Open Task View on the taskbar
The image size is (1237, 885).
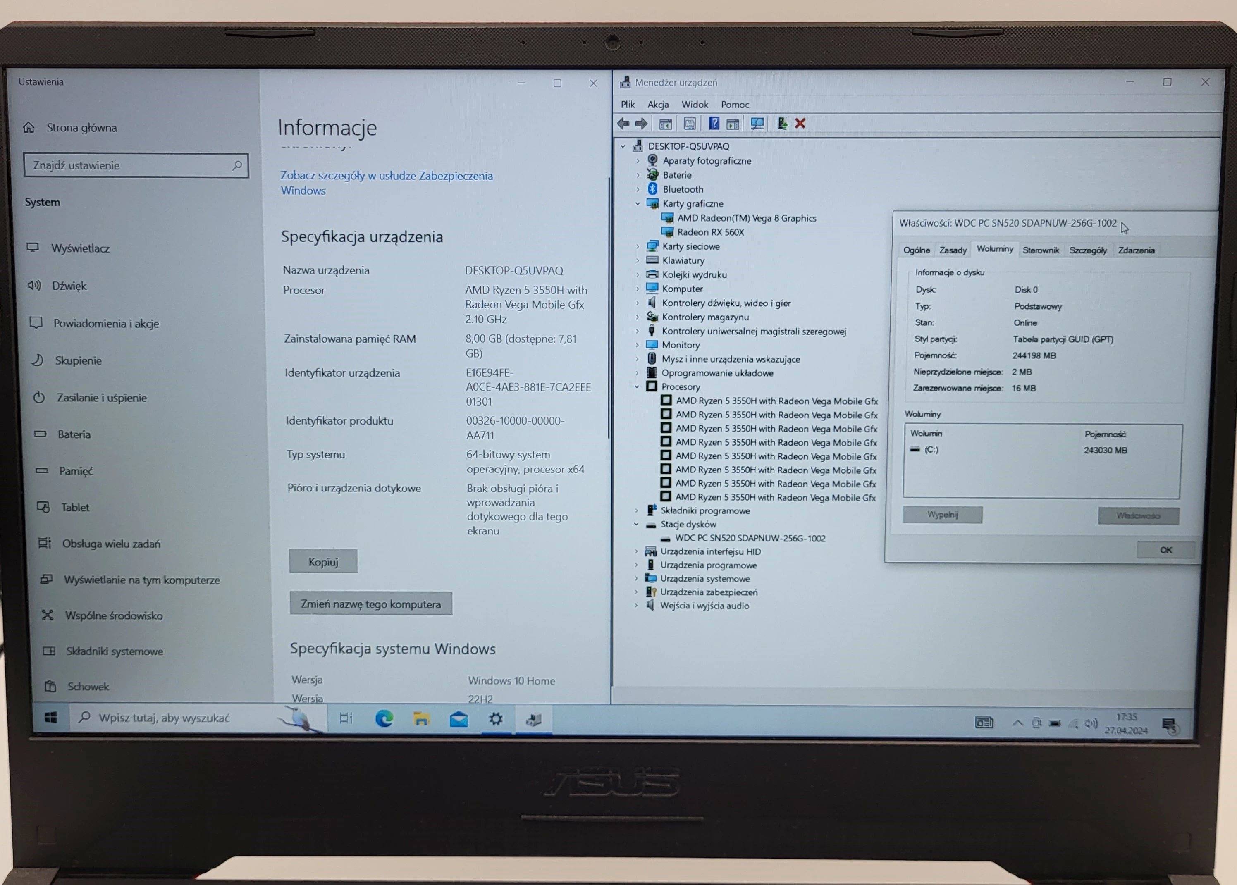346,718
